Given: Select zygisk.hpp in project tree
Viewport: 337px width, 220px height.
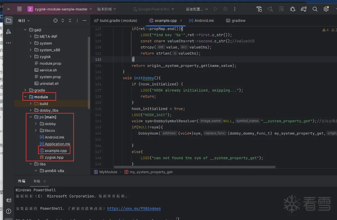Looking at the screenshot, I should pos(52,157).
